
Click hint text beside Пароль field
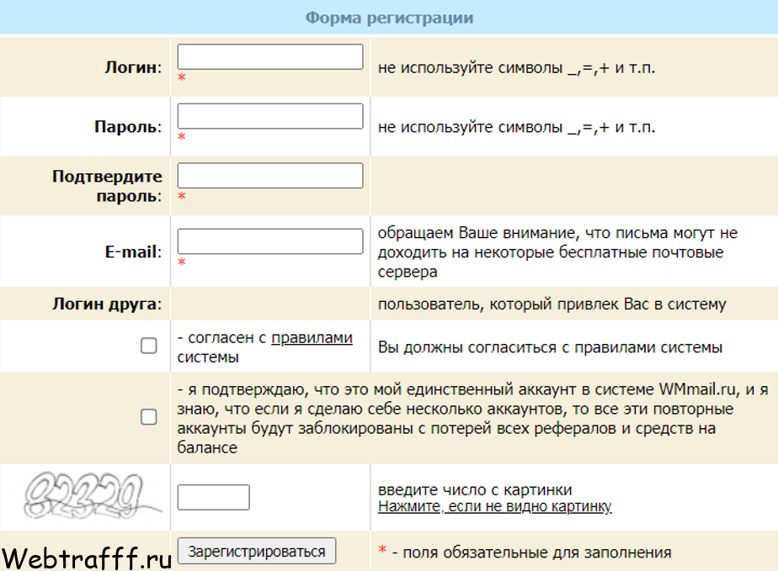516,127
